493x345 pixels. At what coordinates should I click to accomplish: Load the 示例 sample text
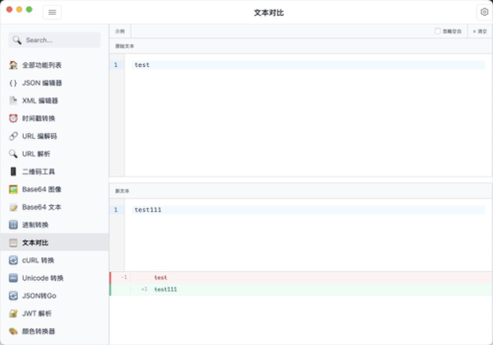point(120,31)
